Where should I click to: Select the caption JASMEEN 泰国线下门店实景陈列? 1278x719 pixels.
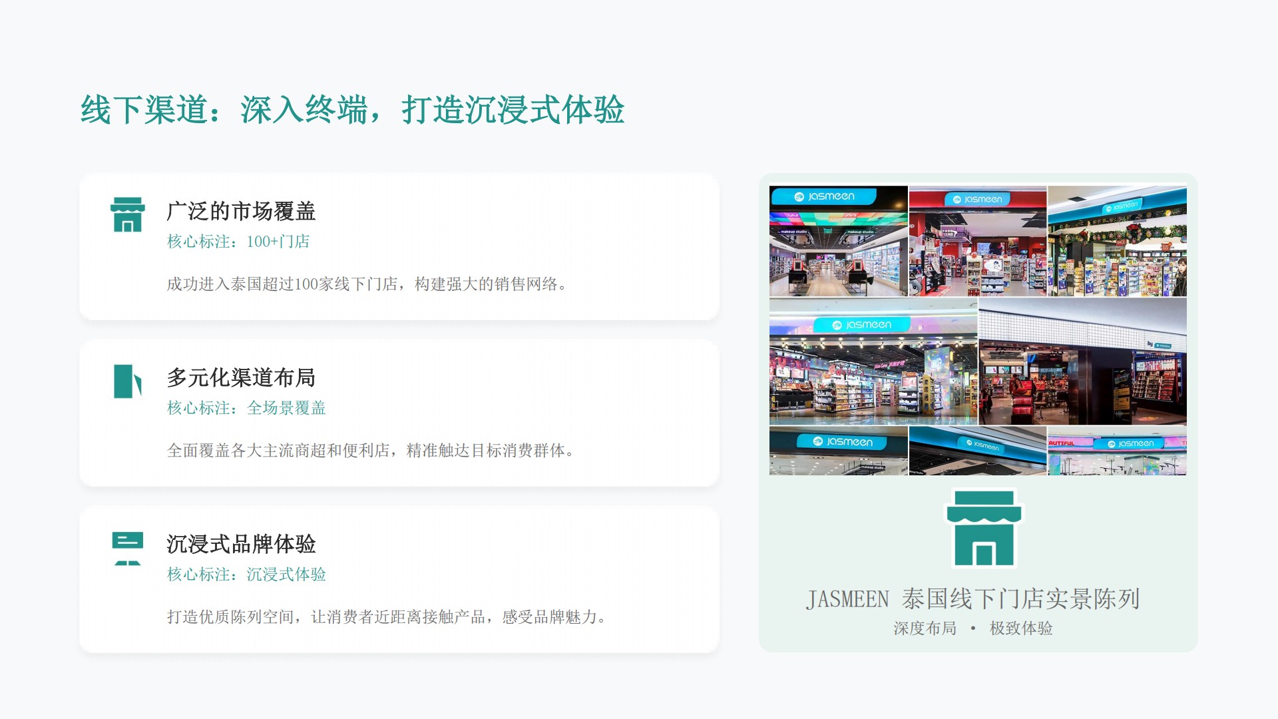tap(973, 599)
